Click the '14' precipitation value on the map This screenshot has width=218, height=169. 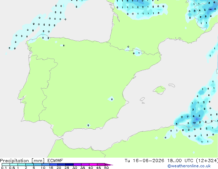[210, 9]
